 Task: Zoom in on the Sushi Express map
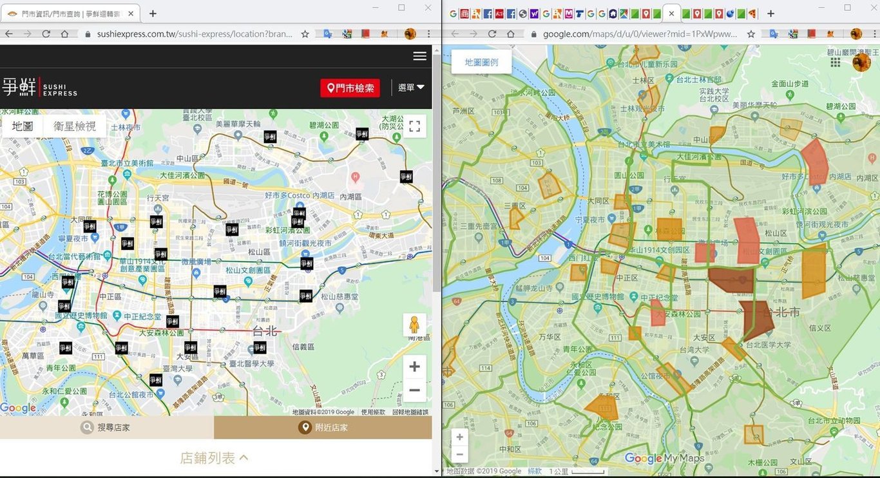[414, 367]
